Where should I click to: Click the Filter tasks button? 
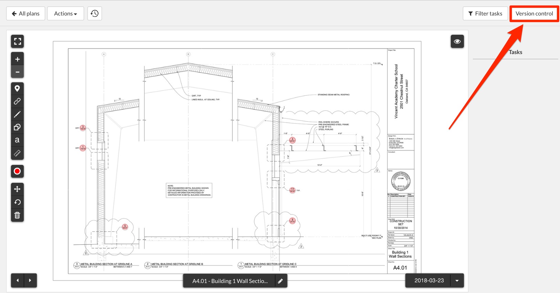coord(485,13)
